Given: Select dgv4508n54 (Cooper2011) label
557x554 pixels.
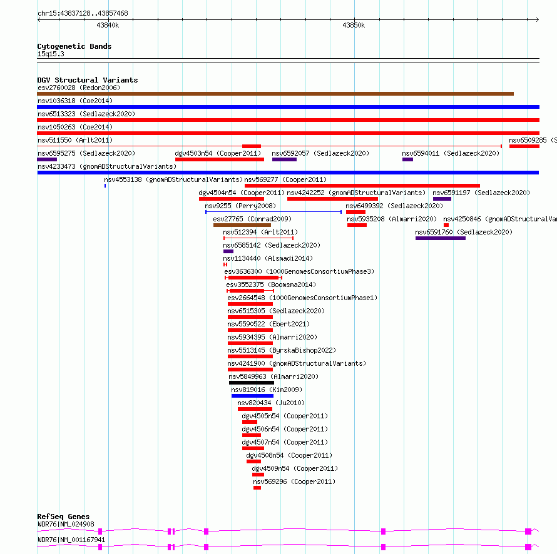Looking at the screenshot, I should (289, 455).
